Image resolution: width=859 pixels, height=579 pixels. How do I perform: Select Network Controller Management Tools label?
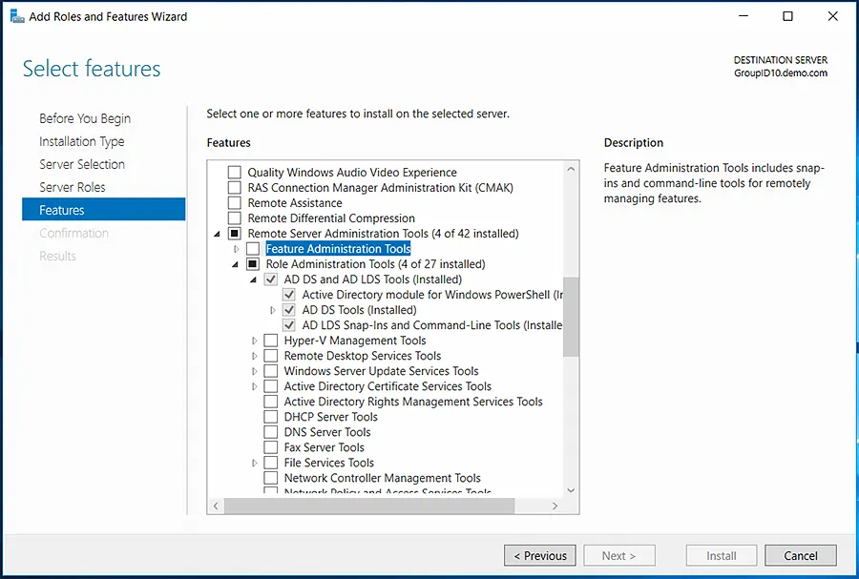click(383, 478)
